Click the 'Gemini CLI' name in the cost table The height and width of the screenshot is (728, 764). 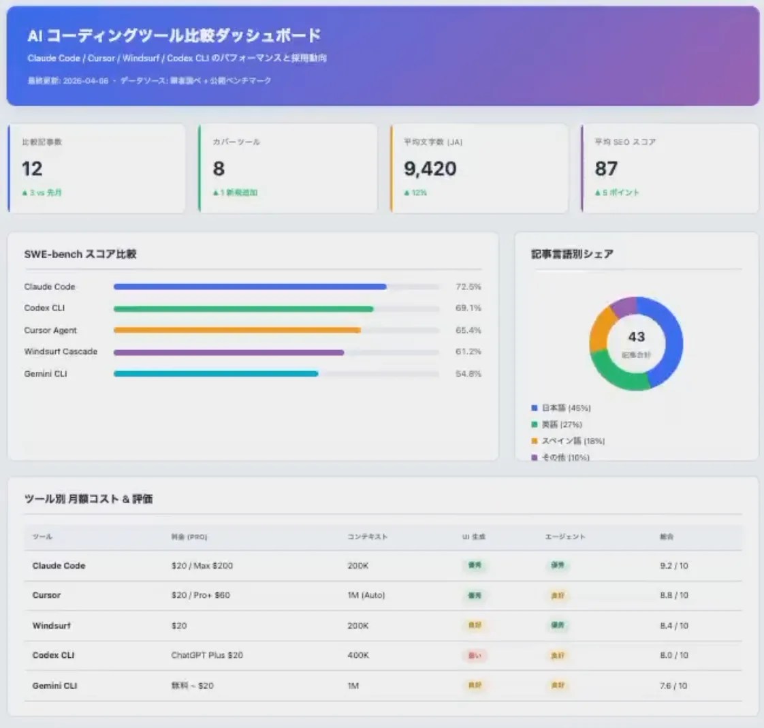pos(55,686)
